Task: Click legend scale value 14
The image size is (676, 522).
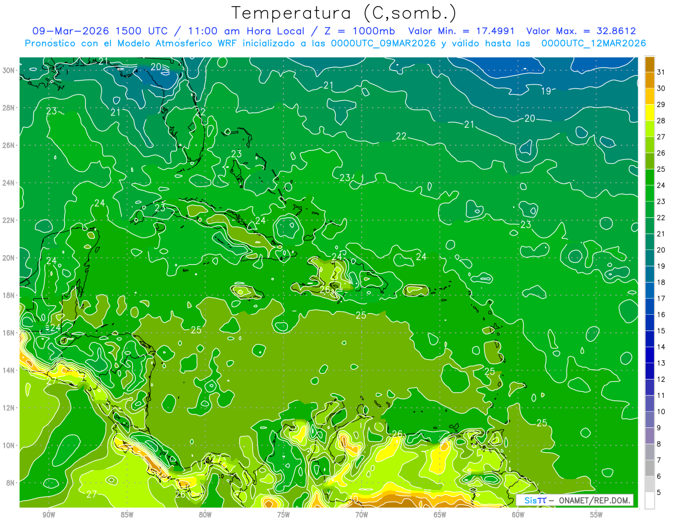Action: [x=661, y=347]
